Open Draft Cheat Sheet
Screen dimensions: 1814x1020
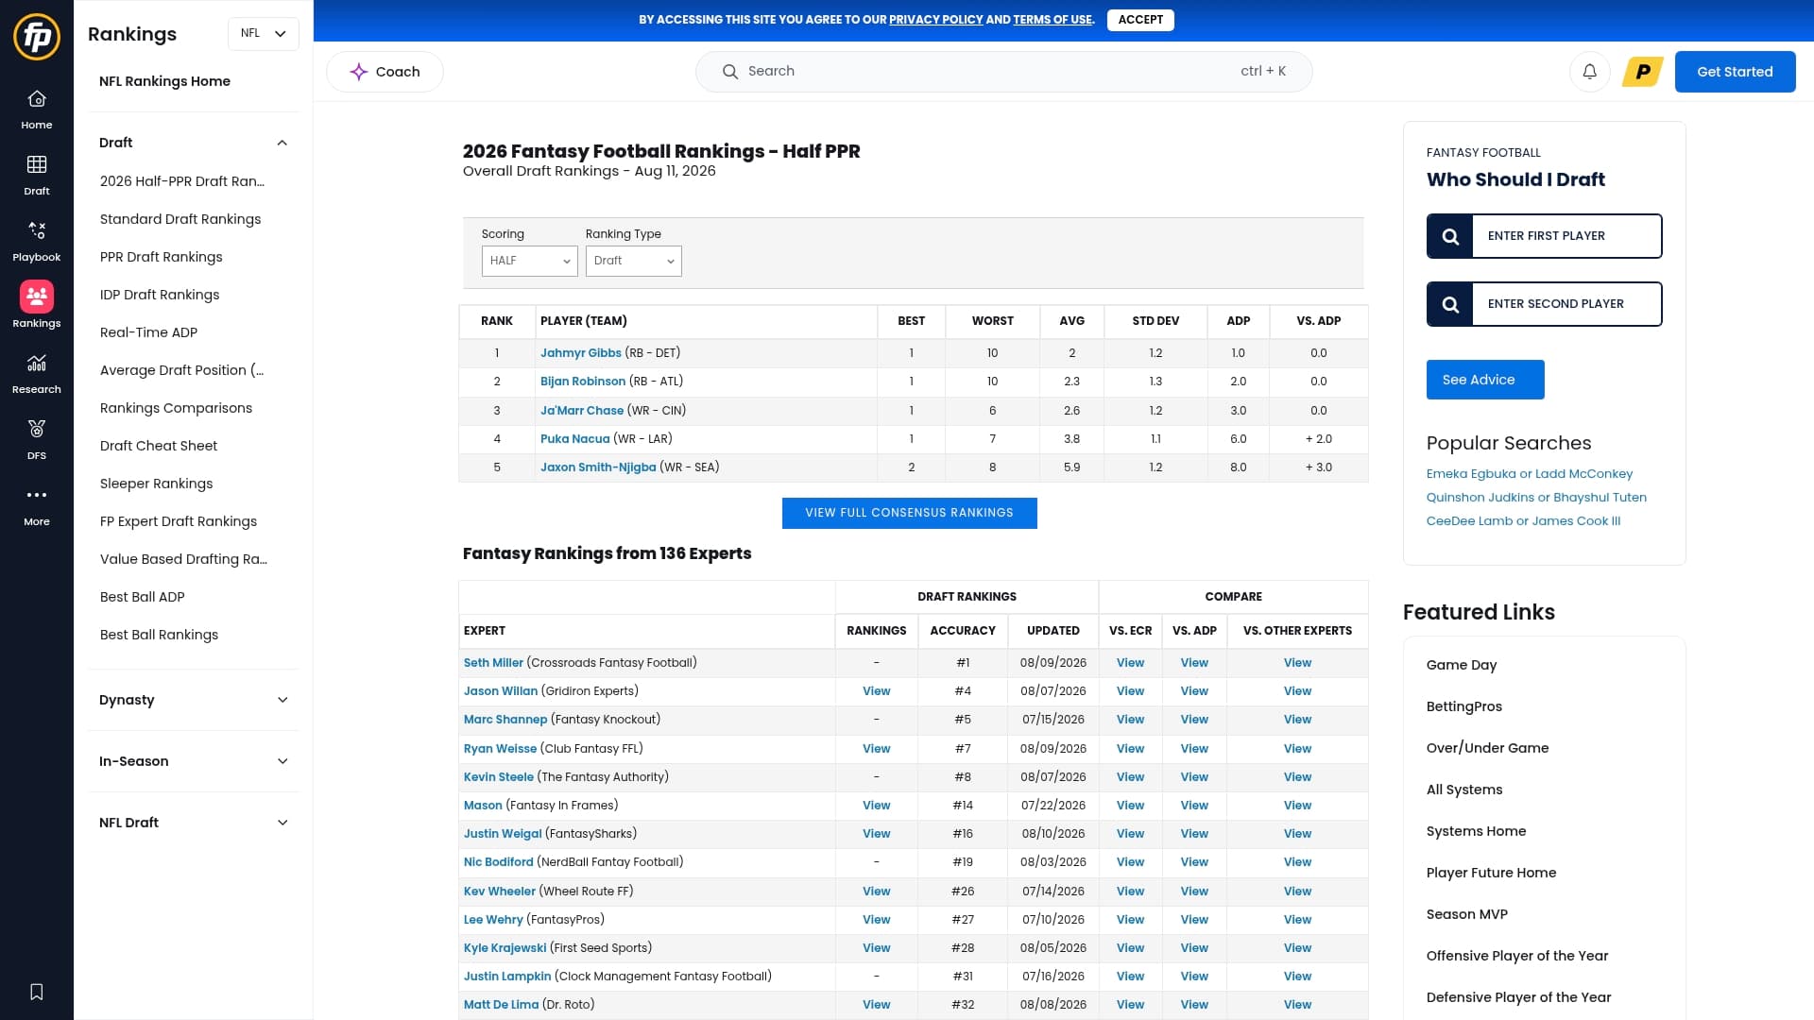click(159, 446)
